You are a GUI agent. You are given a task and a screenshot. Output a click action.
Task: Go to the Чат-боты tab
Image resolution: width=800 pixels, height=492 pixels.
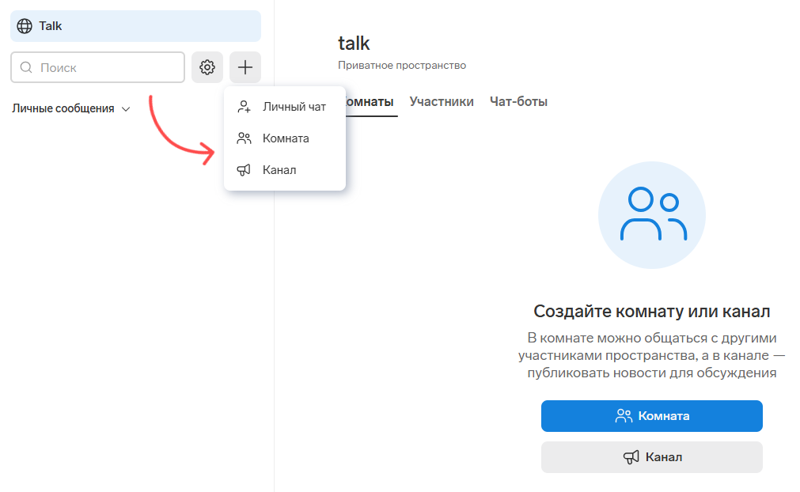pyautogui.click(x=518, y=101)
